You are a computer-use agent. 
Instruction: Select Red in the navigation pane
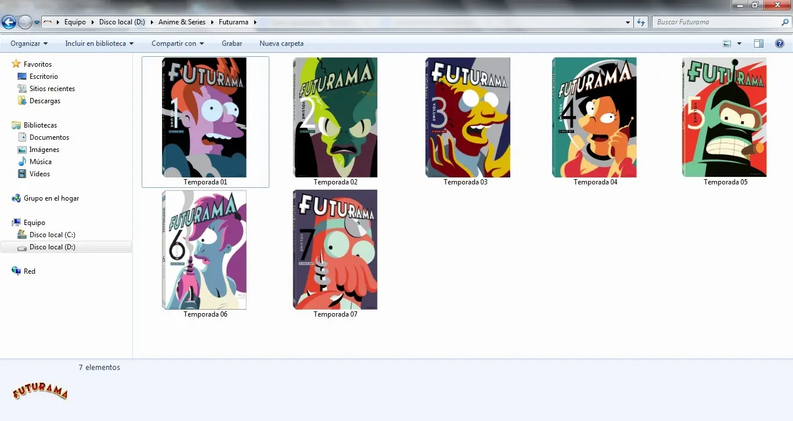(x=30, y=271)
